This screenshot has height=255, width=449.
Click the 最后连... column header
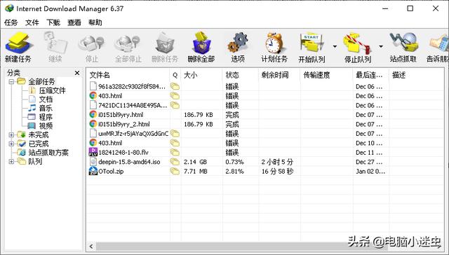pyautogui.click(x=371, y=75)
